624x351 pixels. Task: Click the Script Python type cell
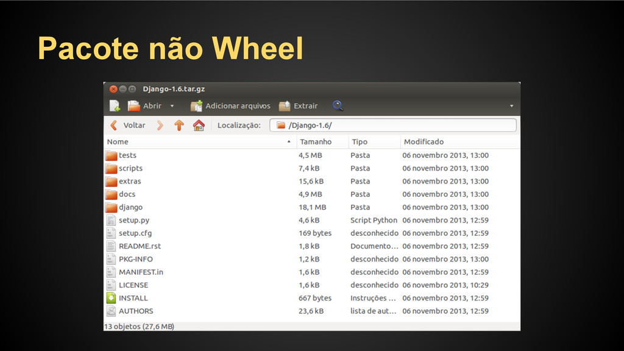click(374, 220)
